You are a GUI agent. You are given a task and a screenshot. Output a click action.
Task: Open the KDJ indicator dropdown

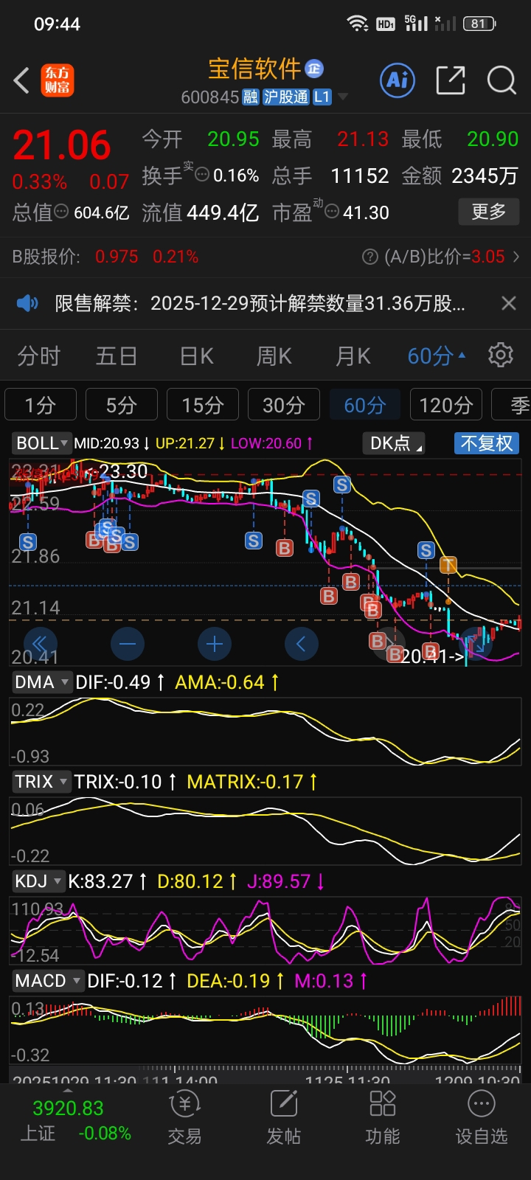38,881
